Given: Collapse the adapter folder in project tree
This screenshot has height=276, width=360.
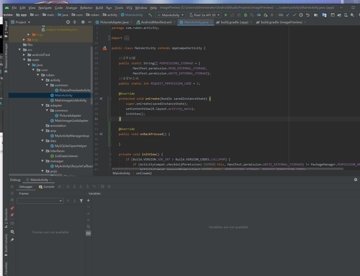Looking at the screenshot, I should [x=43, y=105].
